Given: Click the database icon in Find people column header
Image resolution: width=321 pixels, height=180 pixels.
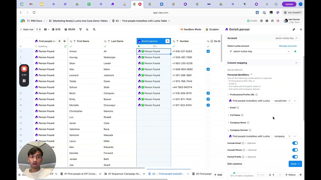Looking at the screenshot, I should pyautogui.click(x=64, y=41).
